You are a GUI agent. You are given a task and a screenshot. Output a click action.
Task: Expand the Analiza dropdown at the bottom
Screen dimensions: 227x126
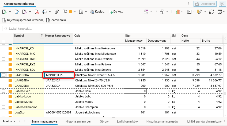9,121
